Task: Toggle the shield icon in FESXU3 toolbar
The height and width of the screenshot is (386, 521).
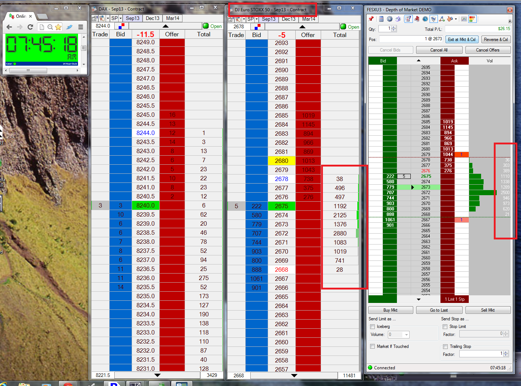Action: 434,19
